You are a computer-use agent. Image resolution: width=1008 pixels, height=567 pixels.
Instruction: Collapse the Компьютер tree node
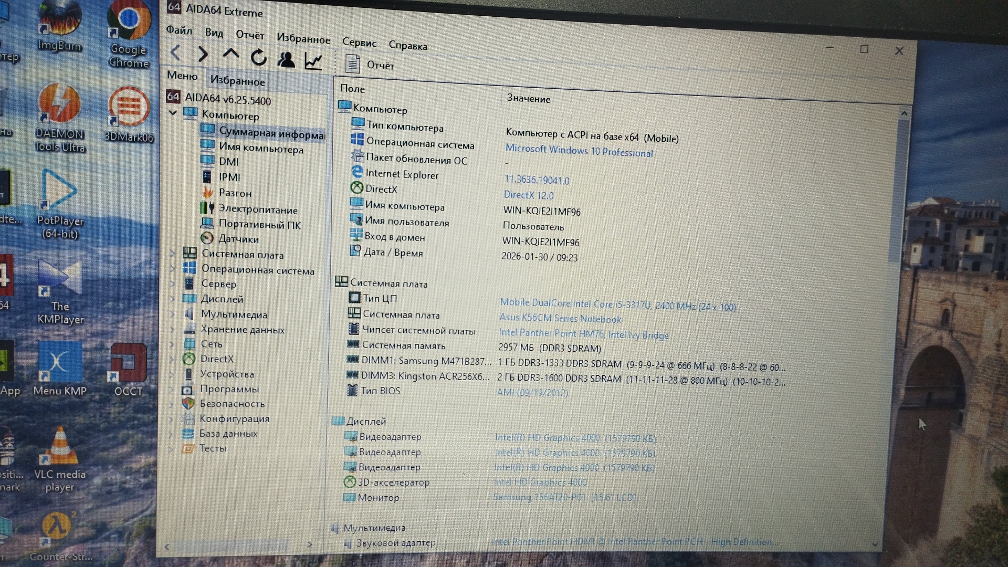tap(173, 113)
